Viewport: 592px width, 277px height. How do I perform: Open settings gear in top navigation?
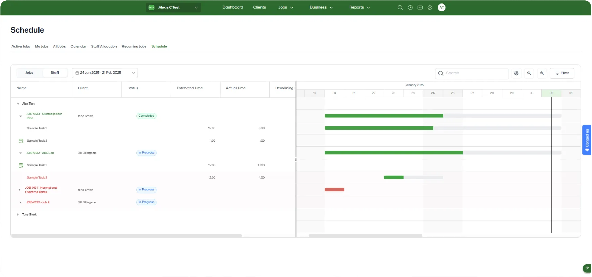click(430, 7)
